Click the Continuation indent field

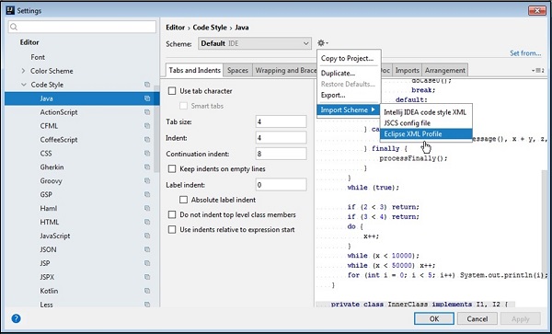(x=281, y=154)
